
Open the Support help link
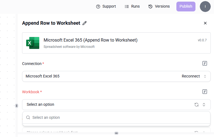pos(106,7)
